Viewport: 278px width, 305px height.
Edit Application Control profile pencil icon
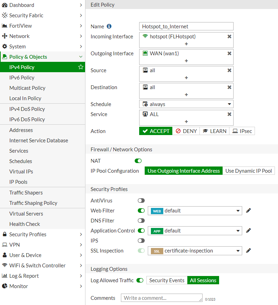(248, 231)
